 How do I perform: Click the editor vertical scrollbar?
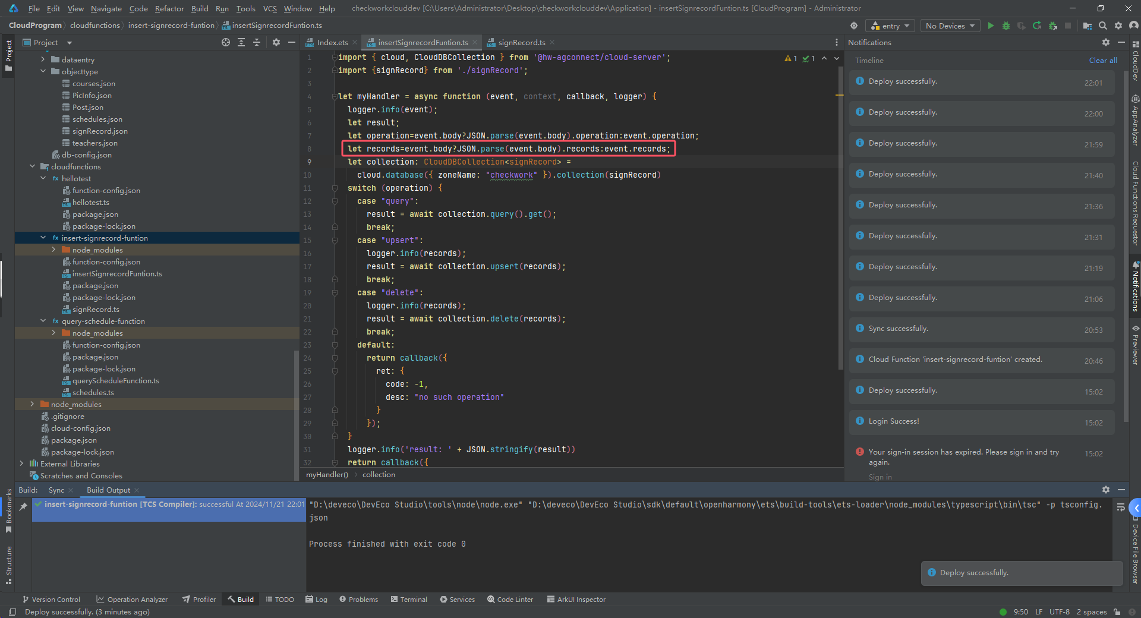coord(840,217)
